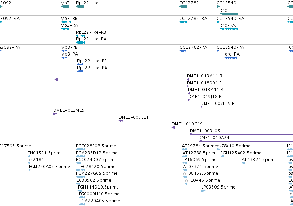Select the DME1-007L19.F BAC end
The image size is (293, 206).
tap(201, 107)
